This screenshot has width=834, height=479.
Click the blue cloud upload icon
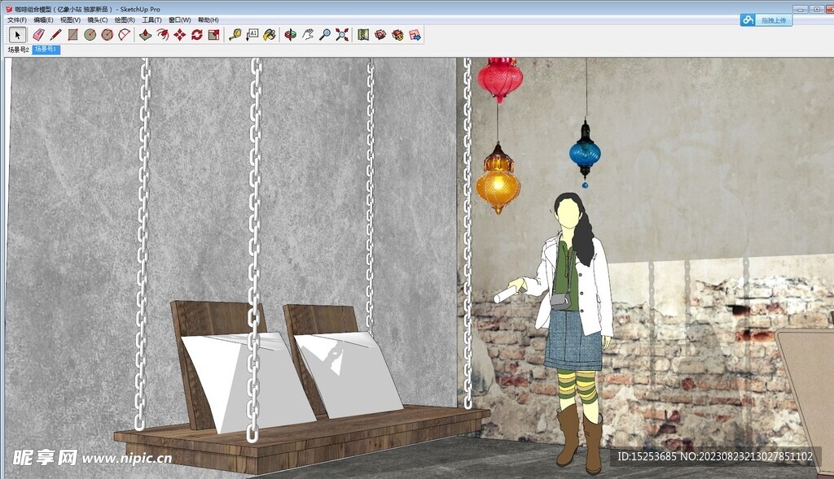pyautogui.click(x=748, y=20)
